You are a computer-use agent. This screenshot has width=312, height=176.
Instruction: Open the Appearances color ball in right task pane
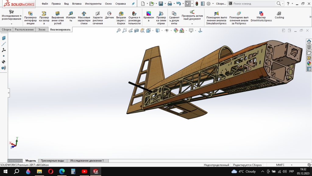click(x=309, y=63)
